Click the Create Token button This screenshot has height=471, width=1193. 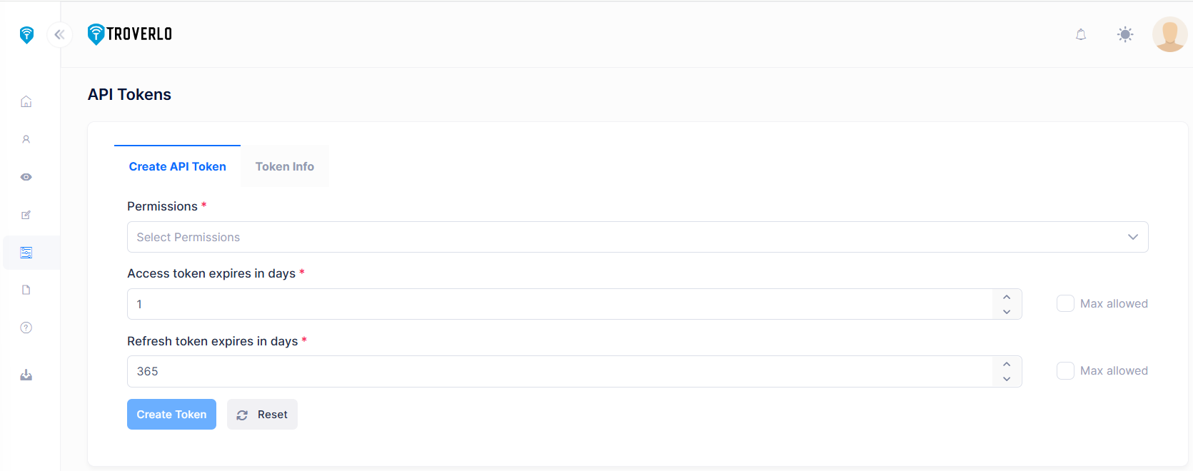pyautogui.click(x=171, y=415)
